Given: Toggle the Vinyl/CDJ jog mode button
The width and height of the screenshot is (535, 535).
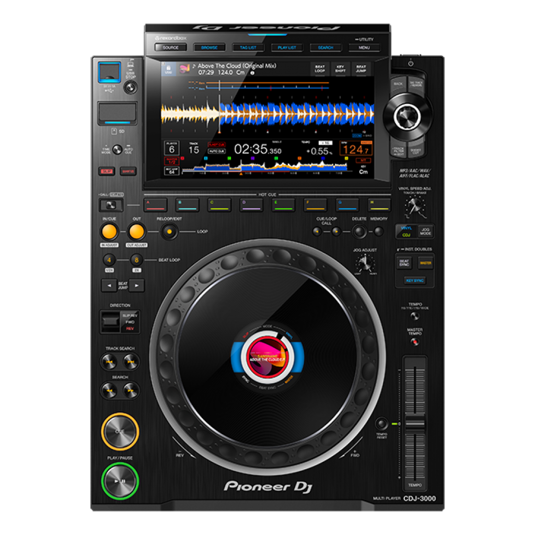Looking at the screenshot, I should (405, 231).
